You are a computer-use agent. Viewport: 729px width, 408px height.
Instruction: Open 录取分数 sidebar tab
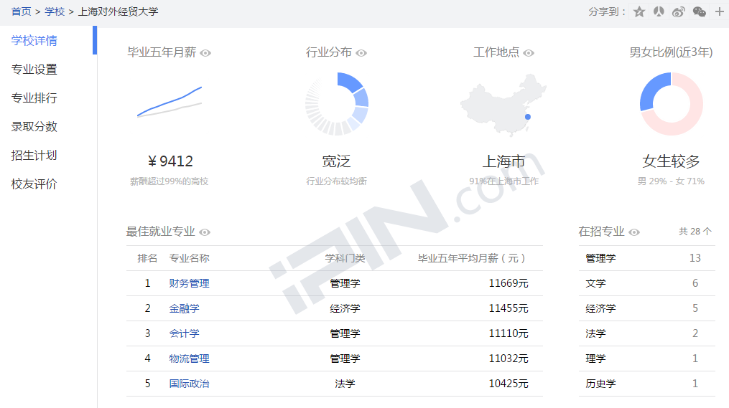click(34, 126)
